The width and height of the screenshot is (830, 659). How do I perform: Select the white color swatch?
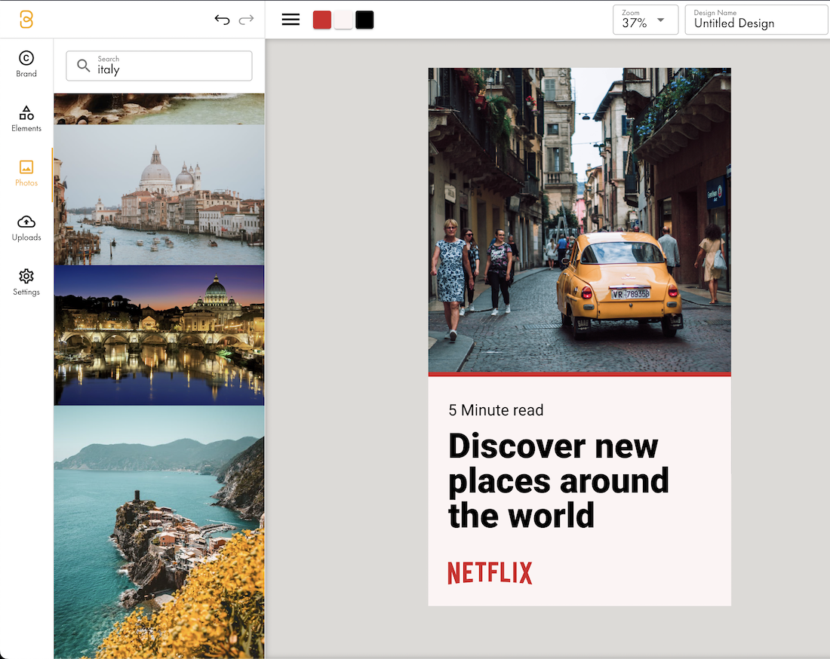coord(343,20)
